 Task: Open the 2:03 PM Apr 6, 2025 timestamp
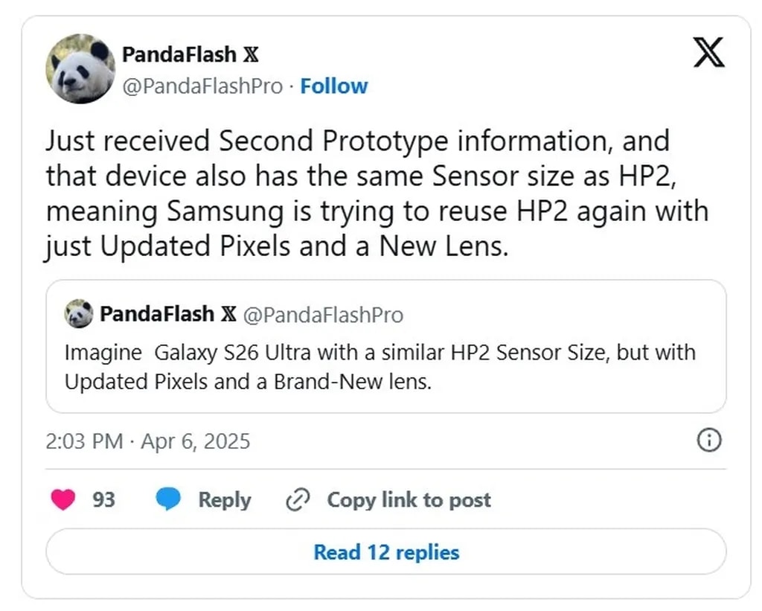(x=148, y=441)
